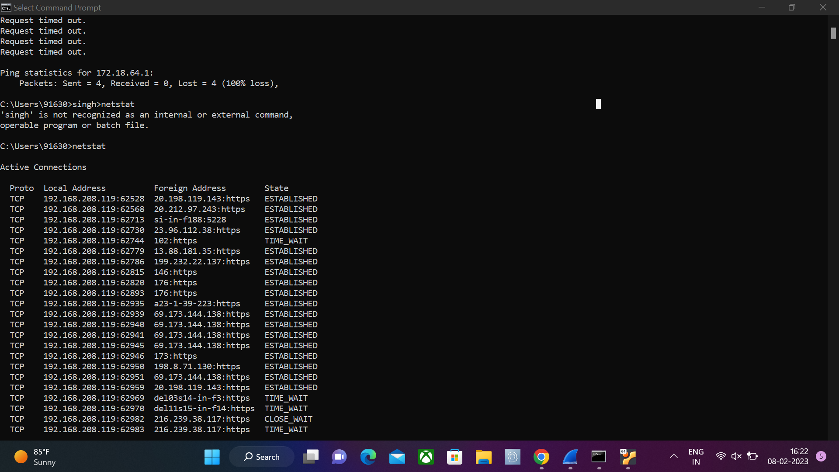The image size is (839, 472).
Task: Open Wi-Fi network settings from the tray
Action: point(721,456)
